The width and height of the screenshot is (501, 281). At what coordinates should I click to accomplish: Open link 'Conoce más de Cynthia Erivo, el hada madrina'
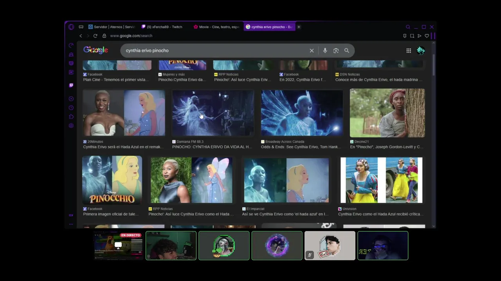pyautogui.click(x=379, y=80)
